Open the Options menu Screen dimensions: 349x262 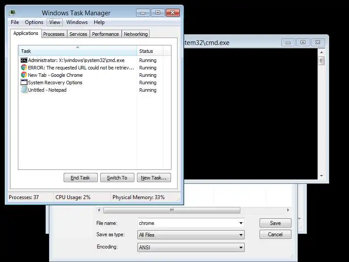tap(34, 22)
